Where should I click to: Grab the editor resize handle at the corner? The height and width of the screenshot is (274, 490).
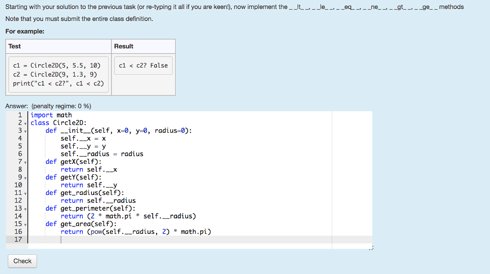pos(371,248)
